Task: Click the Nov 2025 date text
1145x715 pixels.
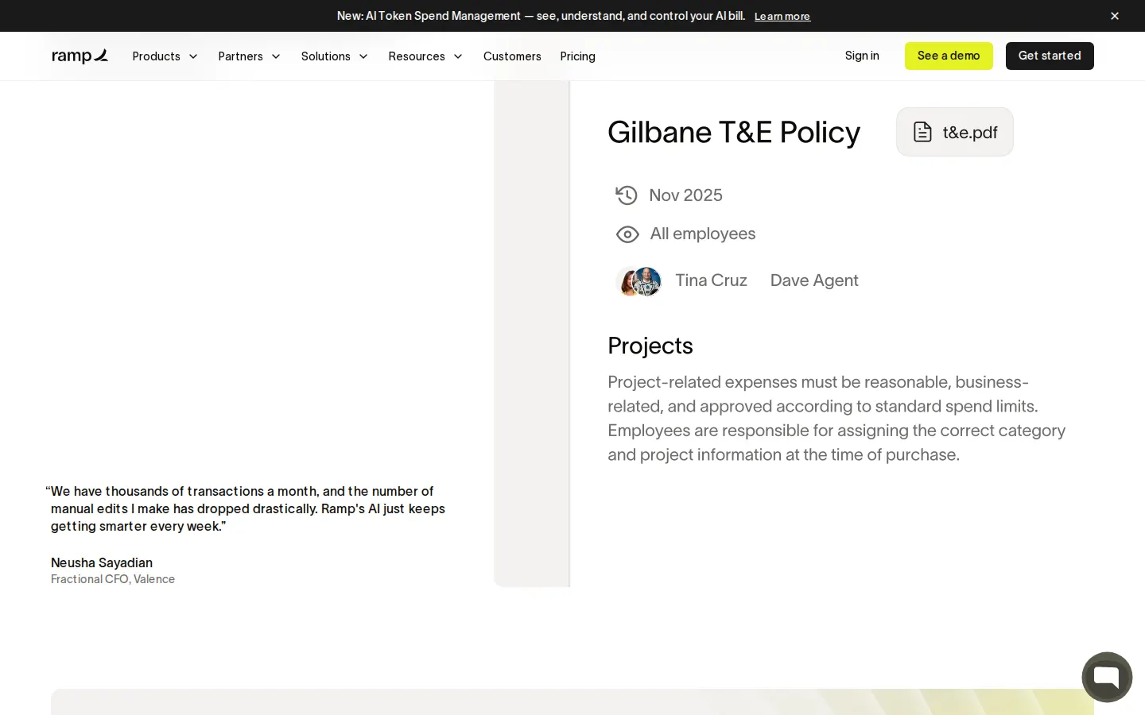Action: [685, 195]
